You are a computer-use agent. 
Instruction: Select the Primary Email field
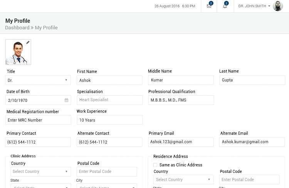(x=181, y=142)
